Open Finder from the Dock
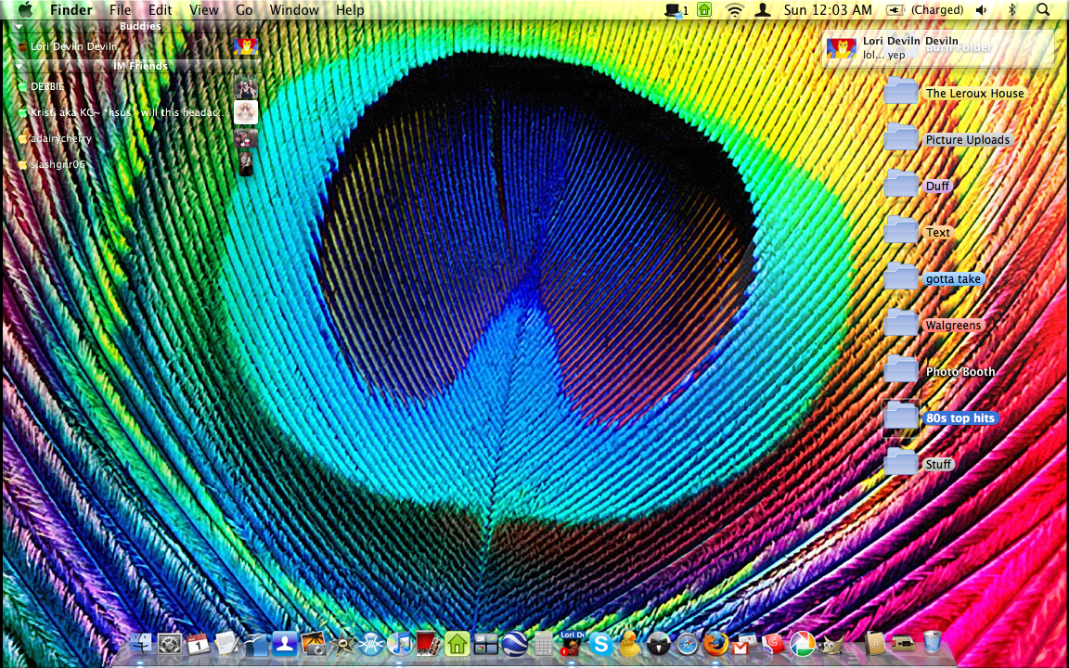The width and height of the screenshot is (1069, 668). point(140,642)
